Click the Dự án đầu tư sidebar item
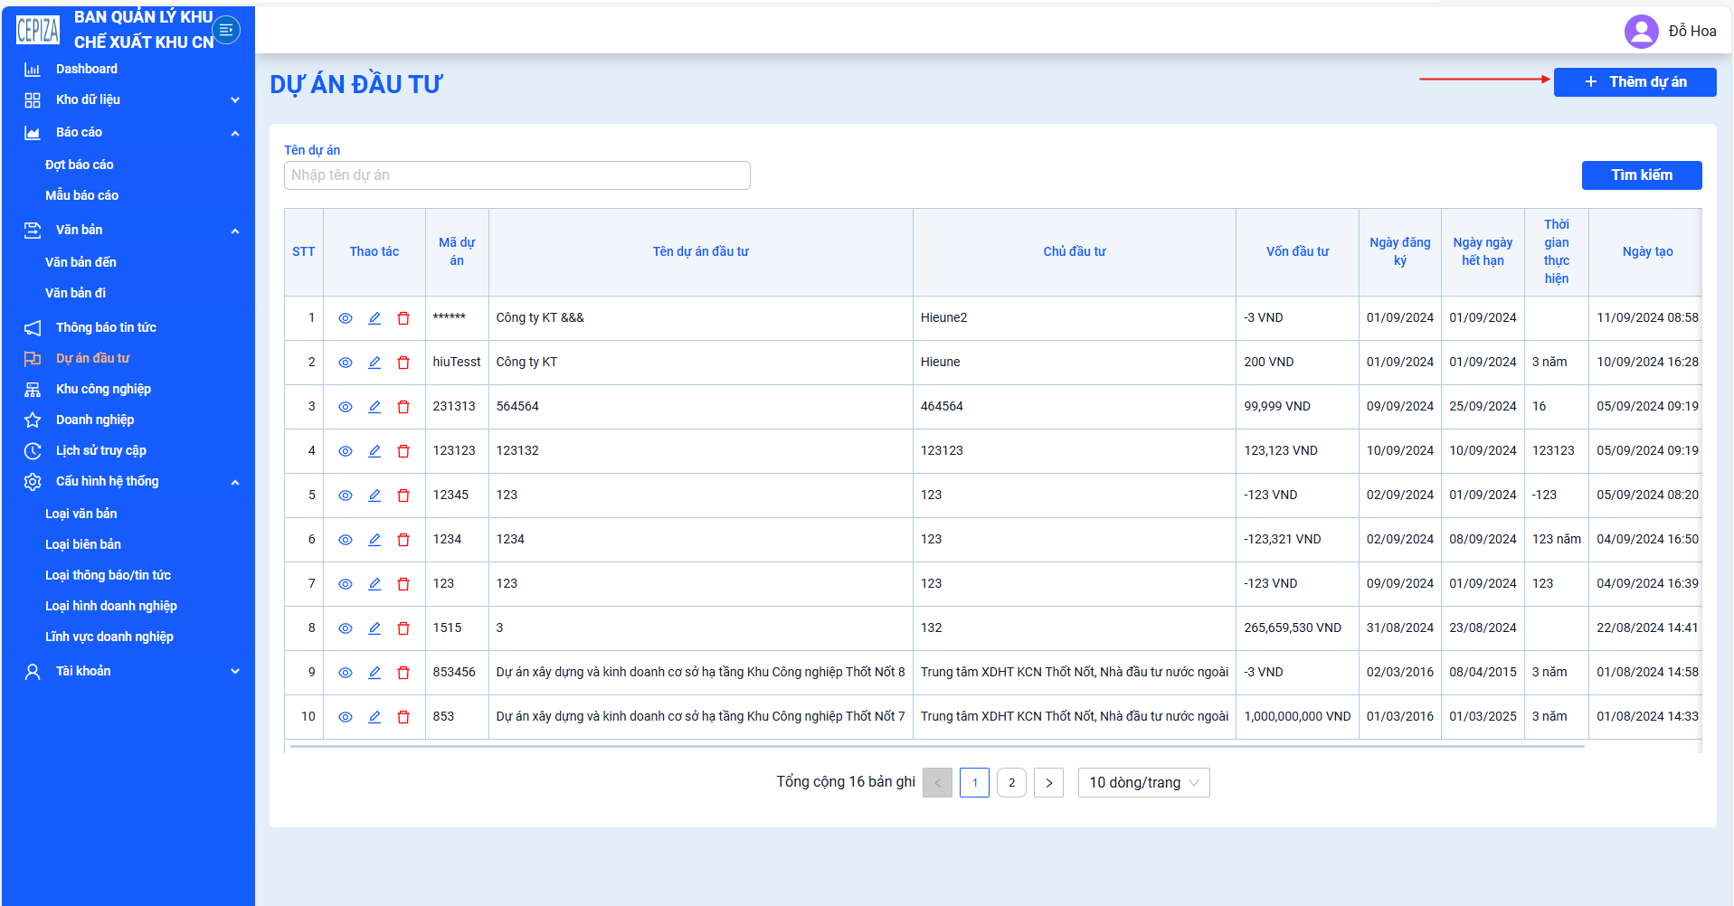1734x906 pixels. pos(93,359)
